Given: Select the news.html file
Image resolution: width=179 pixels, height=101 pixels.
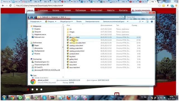Looking at the screenshot, I should point(73,65).
